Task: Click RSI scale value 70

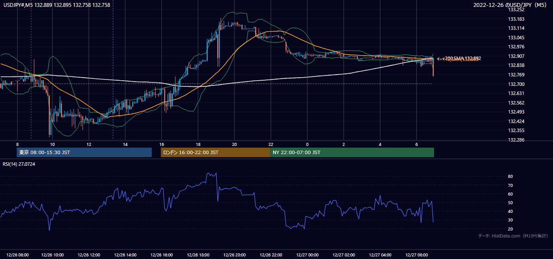Action: coord(510,185)
